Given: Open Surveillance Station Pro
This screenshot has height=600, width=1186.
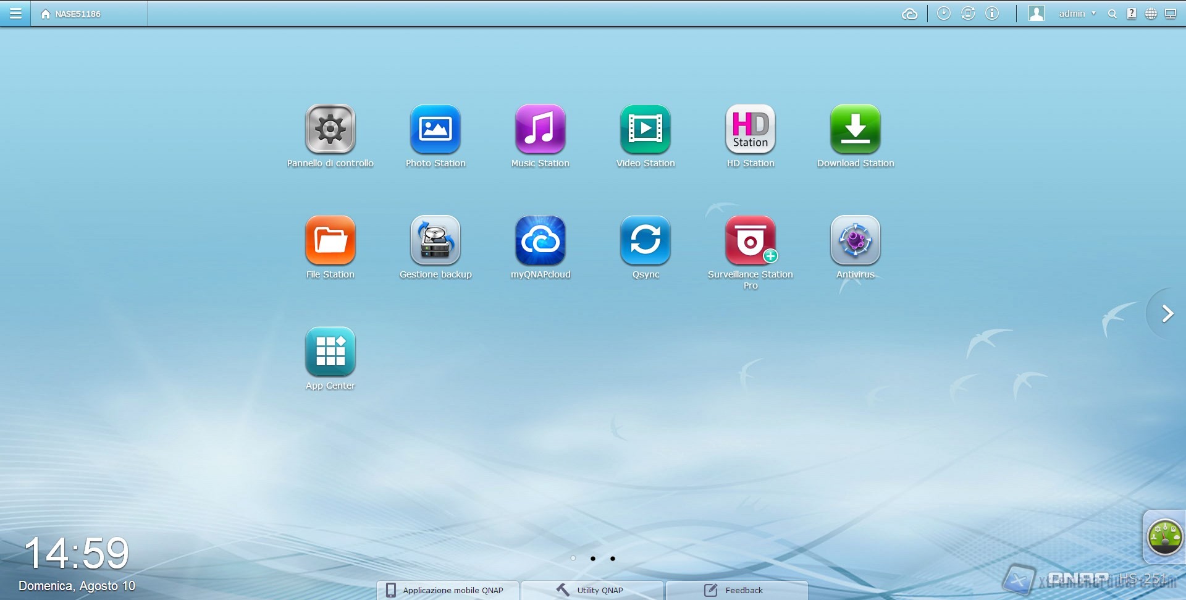Looking at the screenshot, I should click(750, 241).
